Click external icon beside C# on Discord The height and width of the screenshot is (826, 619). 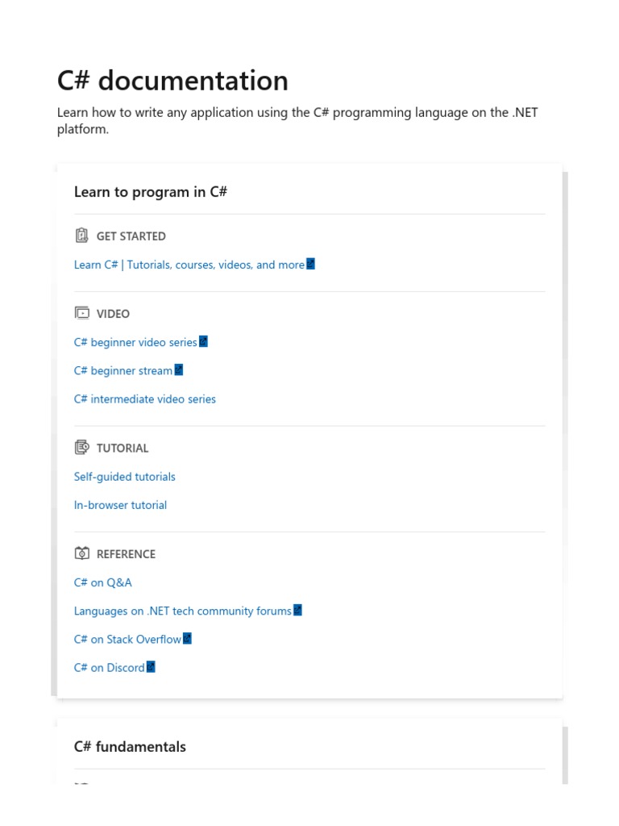[x=151, y=667]
